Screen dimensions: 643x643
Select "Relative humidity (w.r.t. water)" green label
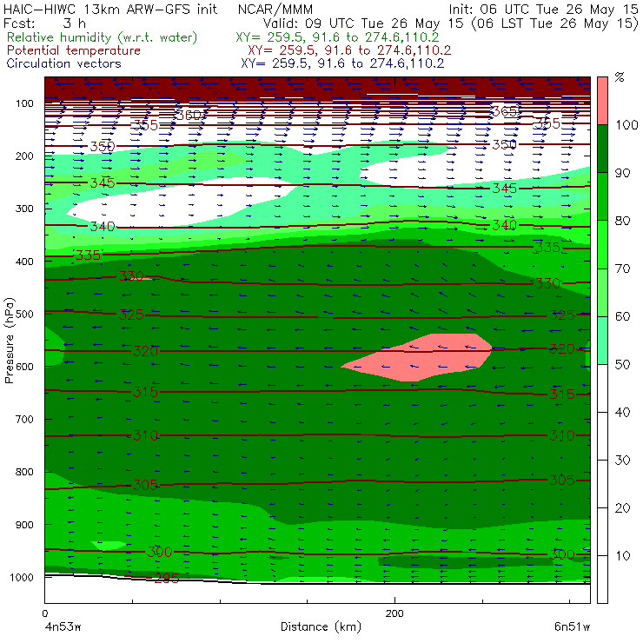click(103, 37)
